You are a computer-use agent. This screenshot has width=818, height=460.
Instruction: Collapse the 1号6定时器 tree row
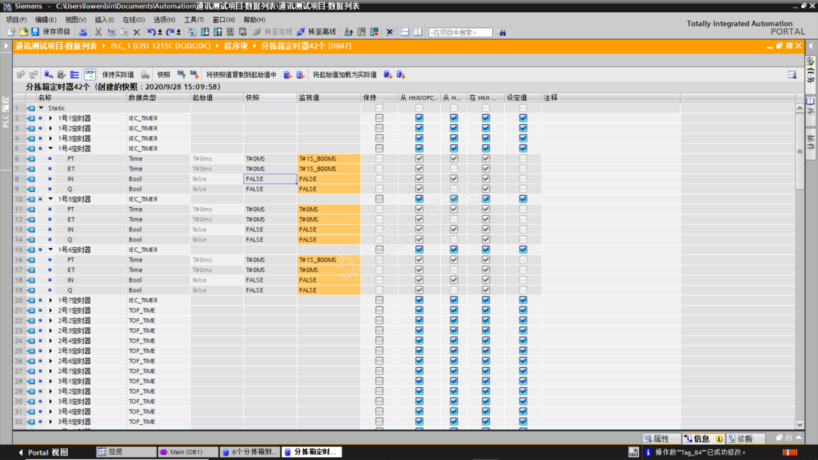pyautogui.click(x=50, y=250)
